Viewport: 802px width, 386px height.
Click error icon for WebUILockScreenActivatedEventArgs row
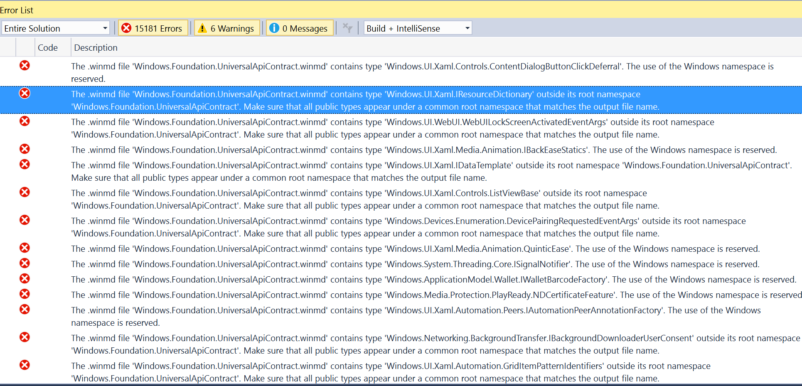tap(25, 121)
